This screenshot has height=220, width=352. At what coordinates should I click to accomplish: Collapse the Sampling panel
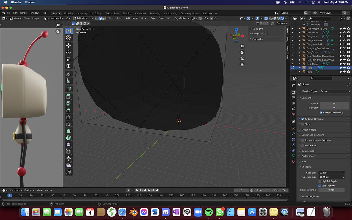tap(306, 98)
